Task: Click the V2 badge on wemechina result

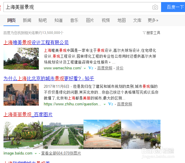Action: pyautogui.click(x=91, y=68)
